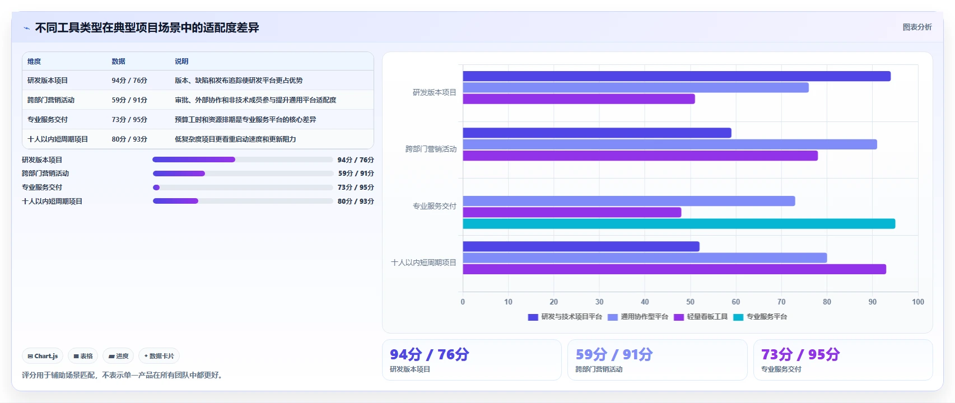The image size is (955, 403).
Task: Click the 73分 / 95分 value beside progress bar
Action: [x=356, y=188]
